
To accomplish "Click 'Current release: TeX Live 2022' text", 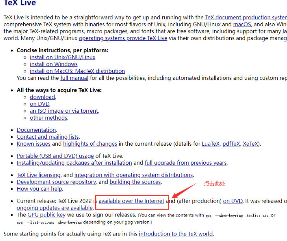I will [54, 201].
